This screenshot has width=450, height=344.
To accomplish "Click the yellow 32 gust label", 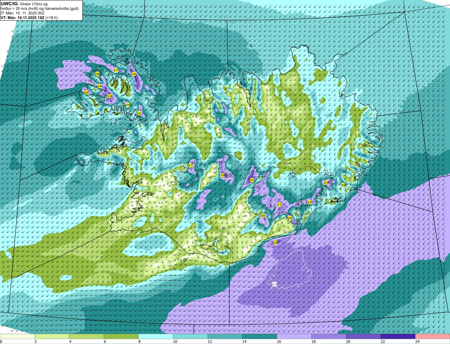I will click(134, 74).
